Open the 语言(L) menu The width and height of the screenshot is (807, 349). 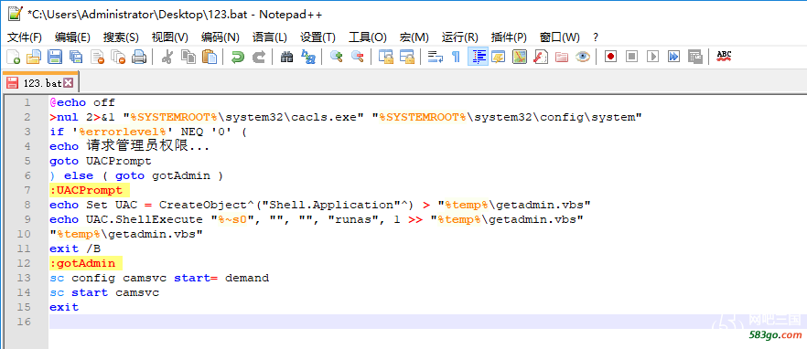[270, 37]
